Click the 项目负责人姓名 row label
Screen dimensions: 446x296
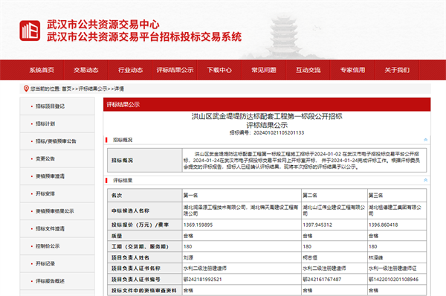click(x=130, y=257)
